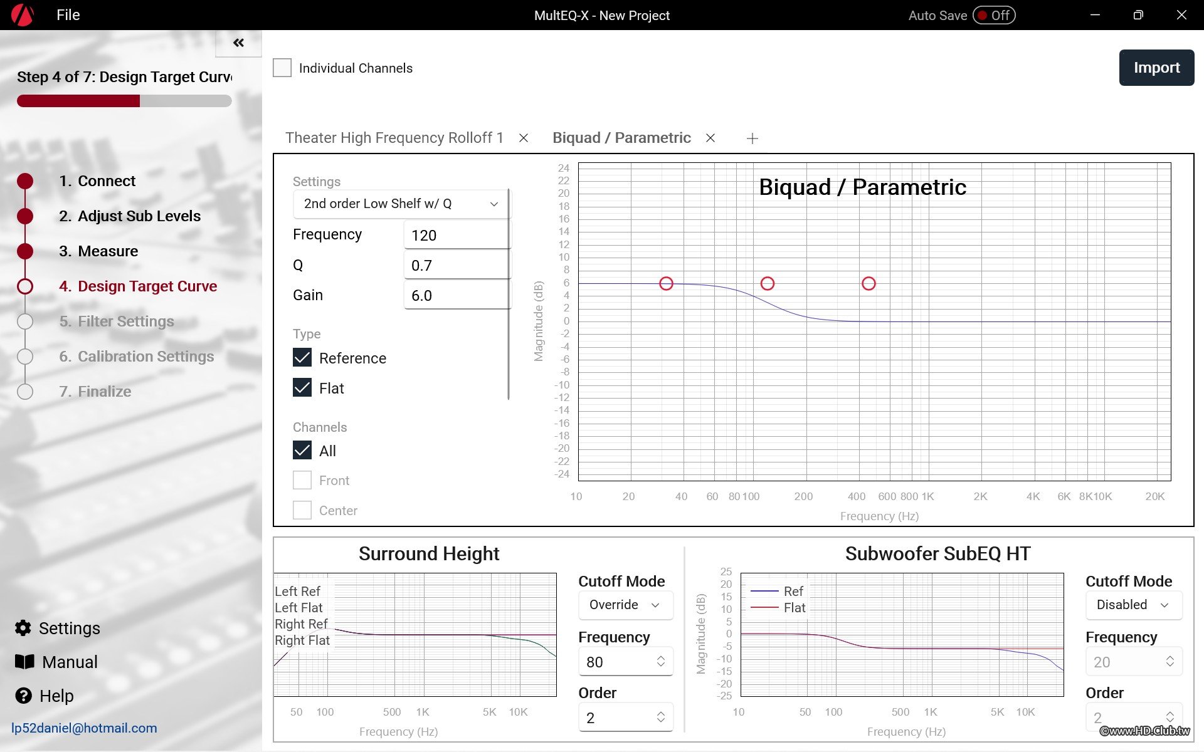Viewport: 1204px width, 752px height.
Task: Switch to Theater High Frequency Rolloff 1 tab
Action: tap(394, 138)
